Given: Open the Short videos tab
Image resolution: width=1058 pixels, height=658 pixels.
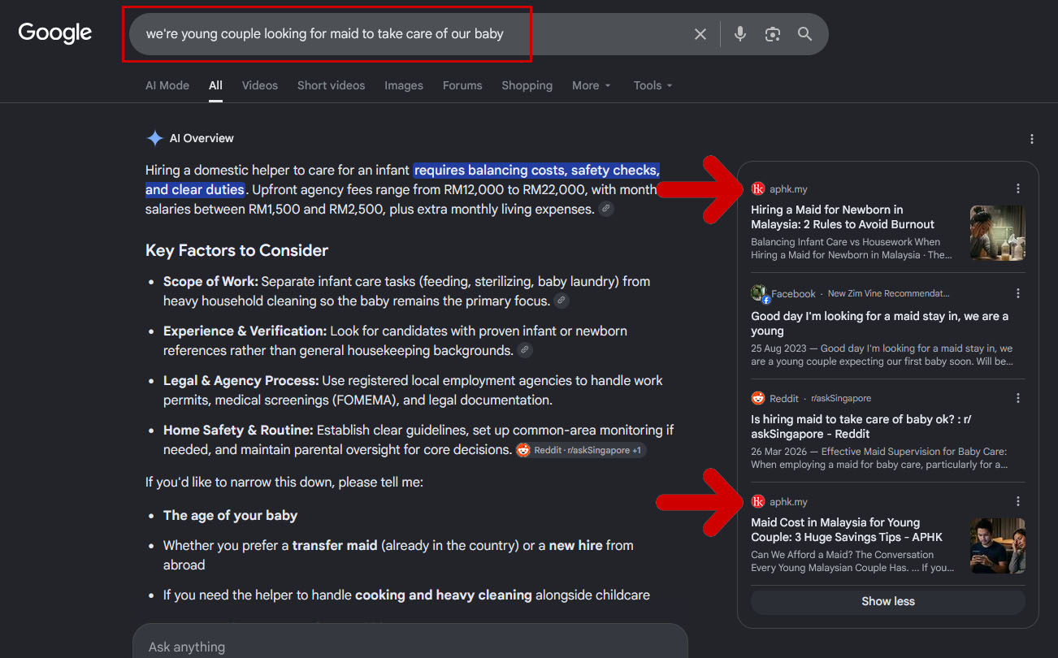Looking at the screenshot, I should tap(331, 85).
